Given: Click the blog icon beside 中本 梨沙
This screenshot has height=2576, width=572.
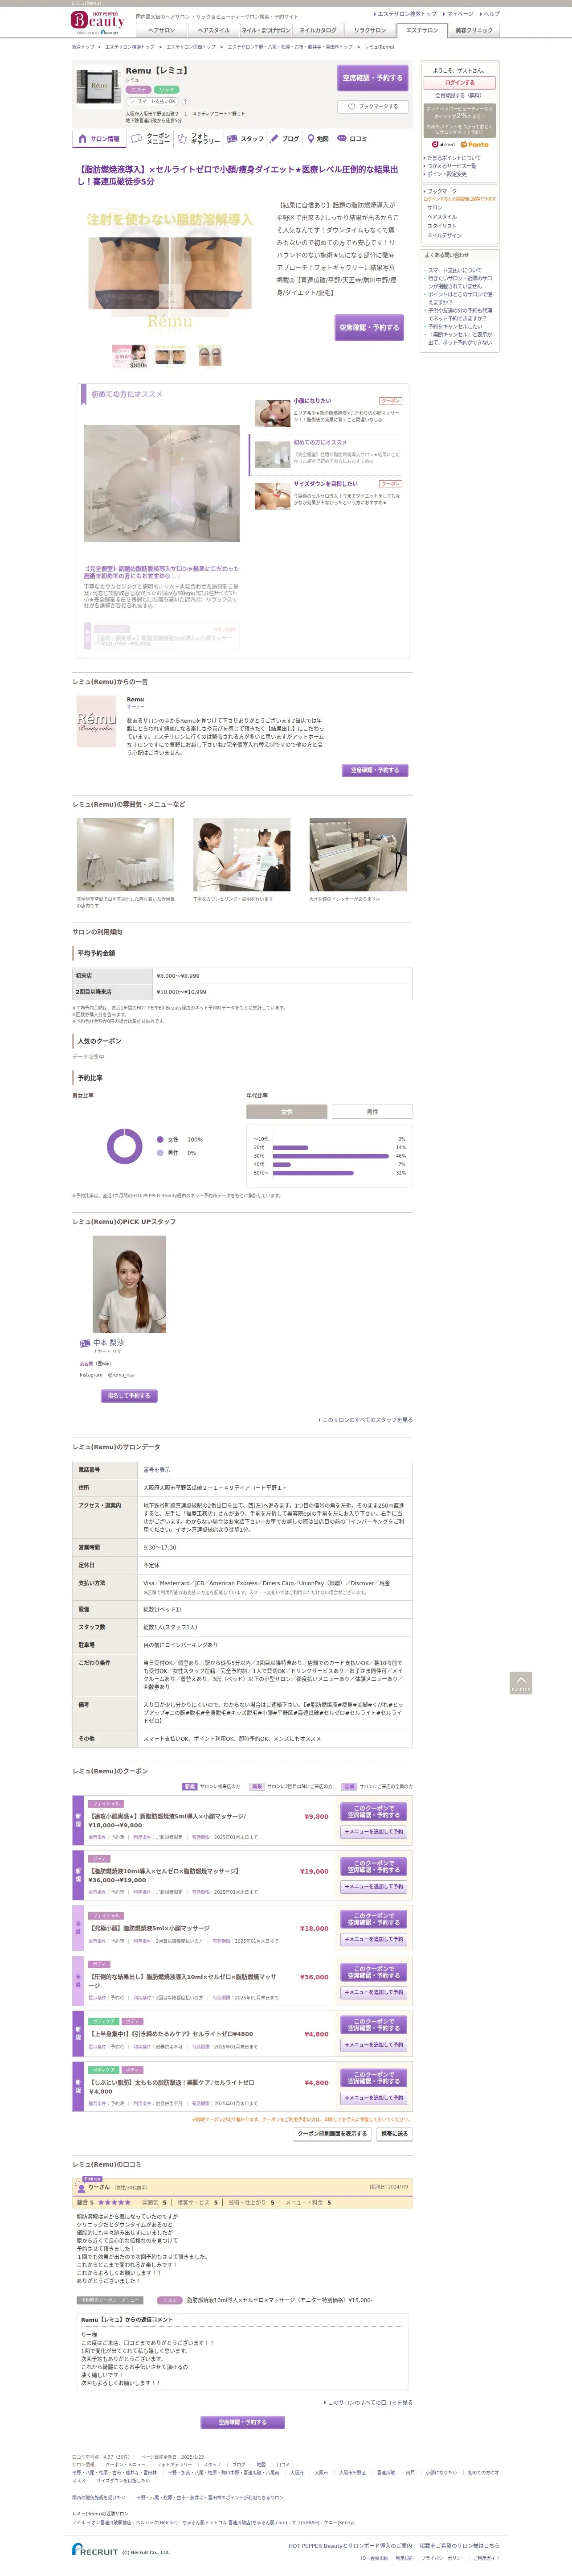Looking at the screenshot, I should point(85,1343).
